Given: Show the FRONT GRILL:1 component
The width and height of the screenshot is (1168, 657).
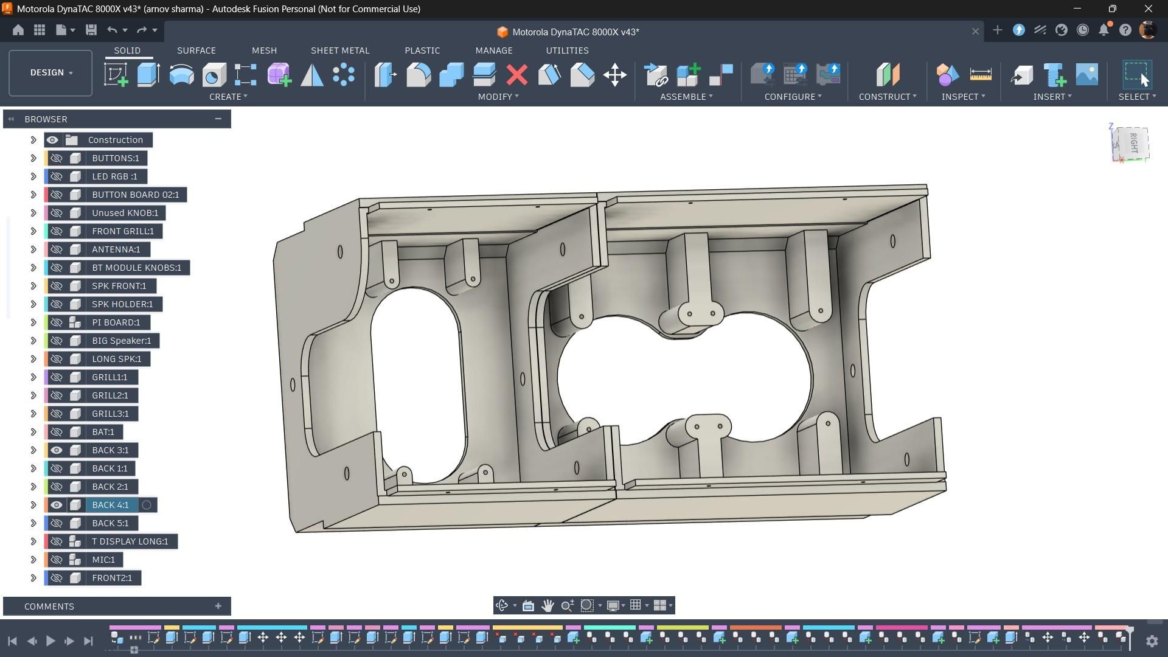Looking at the screenshot, I should point(56,231).
